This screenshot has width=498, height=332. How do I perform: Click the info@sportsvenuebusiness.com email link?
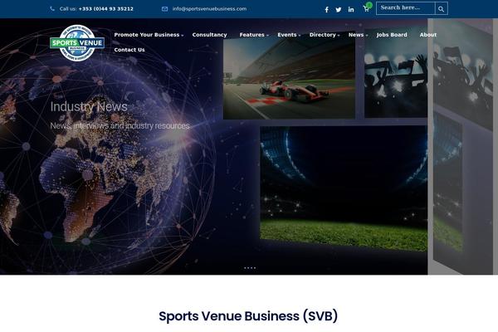pyautogui.click(x=210, y=9)
